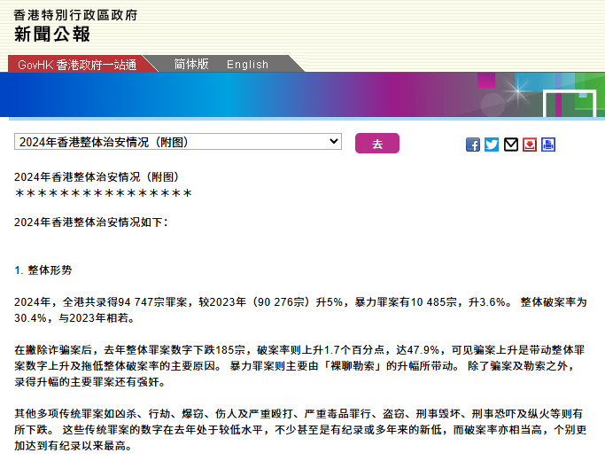Click the paragraph starting 2024年，全港共录得94 747宗罪案

(300, 310)
